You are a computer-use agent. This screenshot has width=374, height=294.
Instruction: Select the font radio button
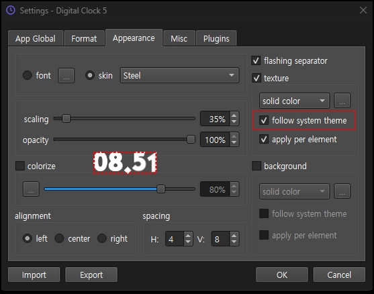coord(28,75)
